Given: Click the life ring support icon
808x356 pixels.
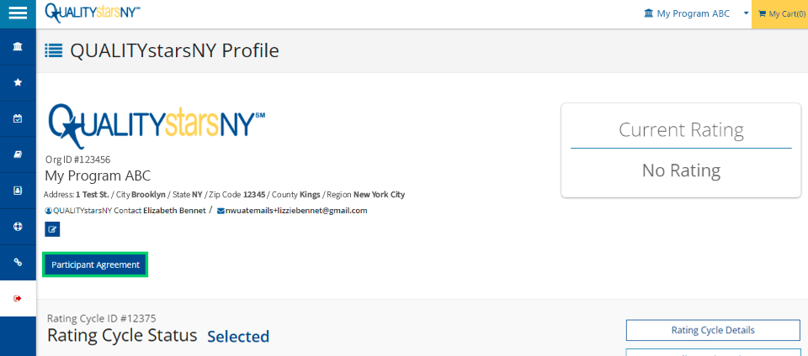Looking at the screenshot, I should coord(18,227).
